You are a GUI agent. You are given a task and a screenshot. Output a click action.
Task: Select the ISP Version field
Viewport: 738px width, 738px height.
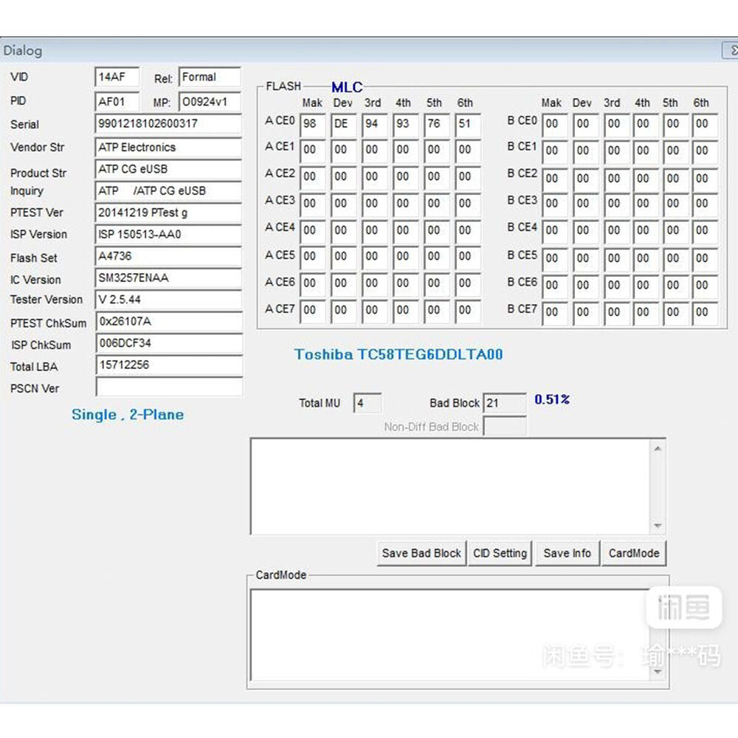tap(168, 235)
